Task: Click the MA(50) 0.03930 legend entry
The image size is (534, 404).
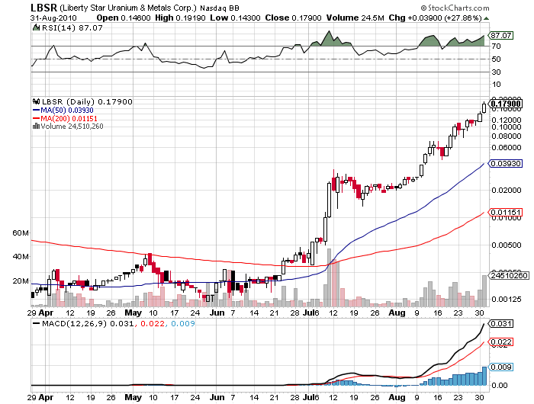Action: point(63,111)
